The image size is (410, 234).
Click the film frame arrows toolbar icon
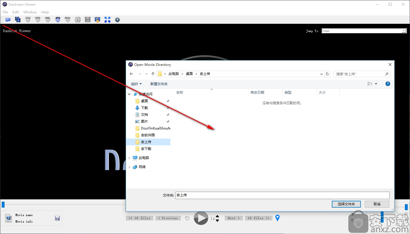tap(88, 20)
